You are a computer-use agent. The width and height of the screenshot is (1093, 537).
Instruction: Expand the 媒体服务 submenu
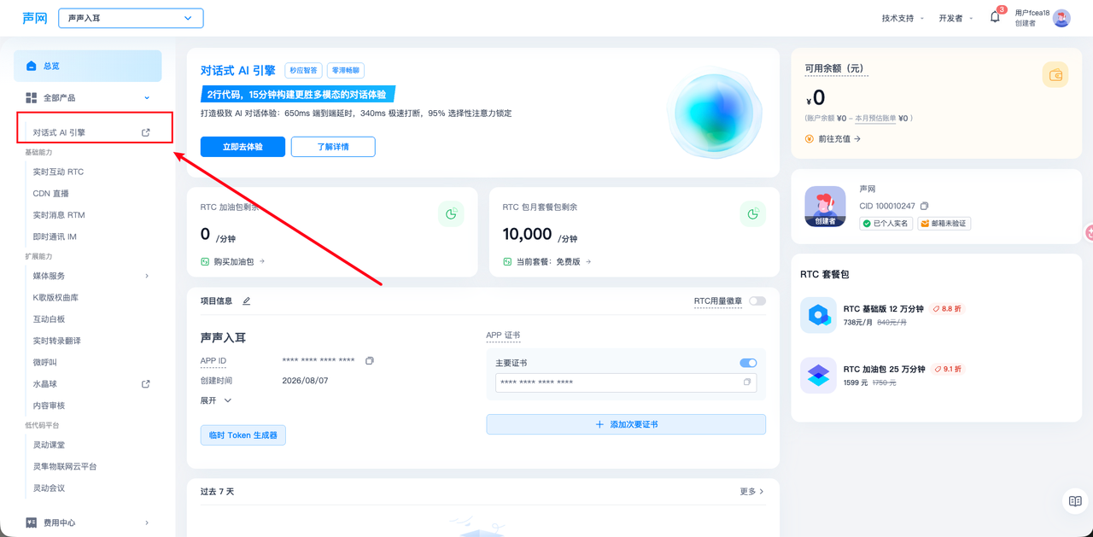147,276
